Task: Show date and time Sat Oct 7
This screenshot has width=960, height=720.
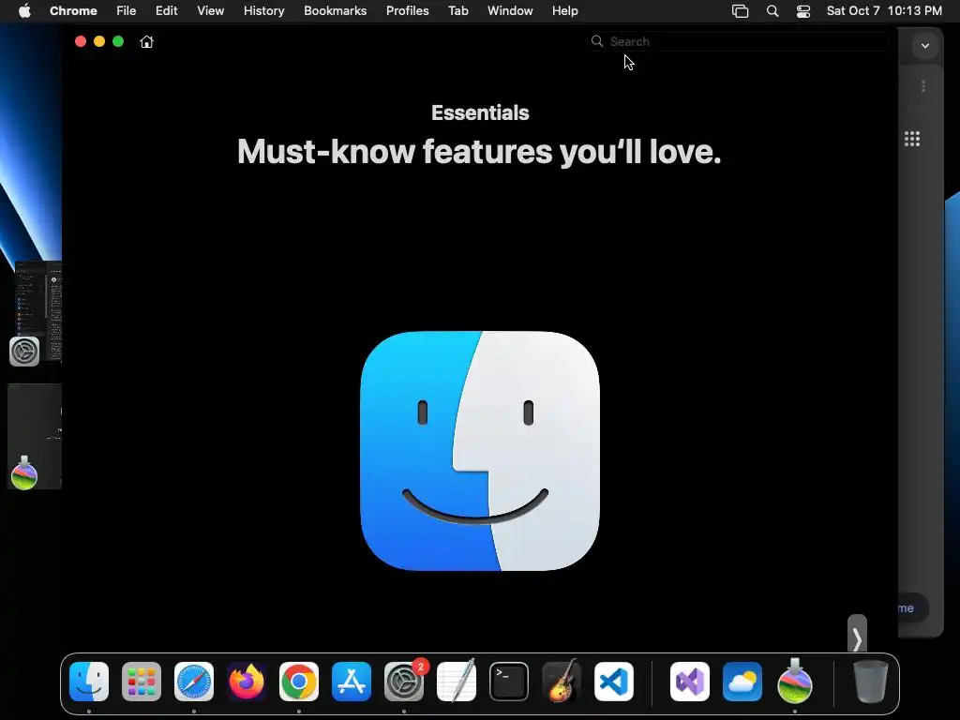Action: (884, 11)
